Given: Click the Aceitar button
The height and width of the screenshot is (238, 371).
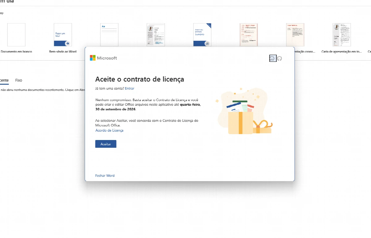Looking at the screenshot, I should (106, 144).
